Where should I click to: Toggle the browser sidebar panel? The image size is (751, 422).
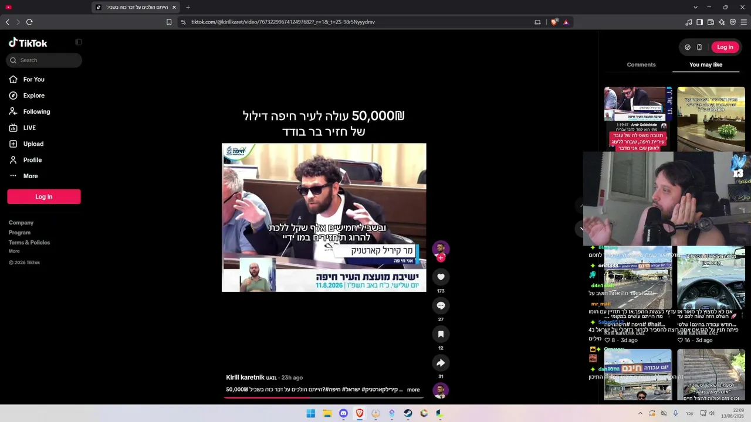tap(699, 22)
